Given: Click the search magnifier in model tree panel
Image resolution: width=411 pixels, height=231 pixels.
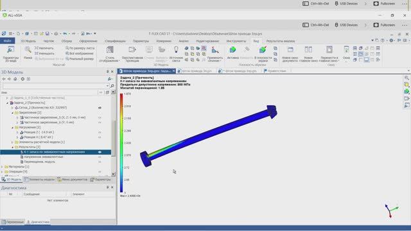Looking at the screenshot, I should pos(112,86).
